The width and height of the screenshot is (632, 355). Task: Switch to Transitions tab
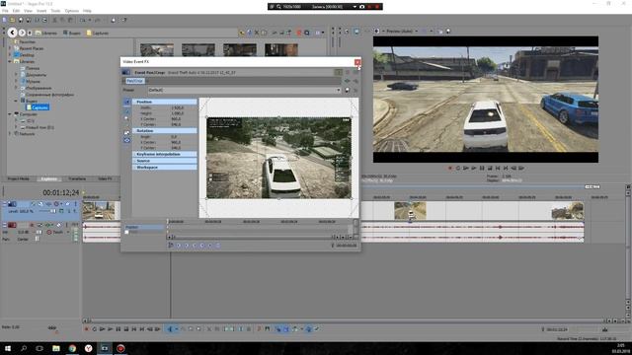[x=77, y=178]
